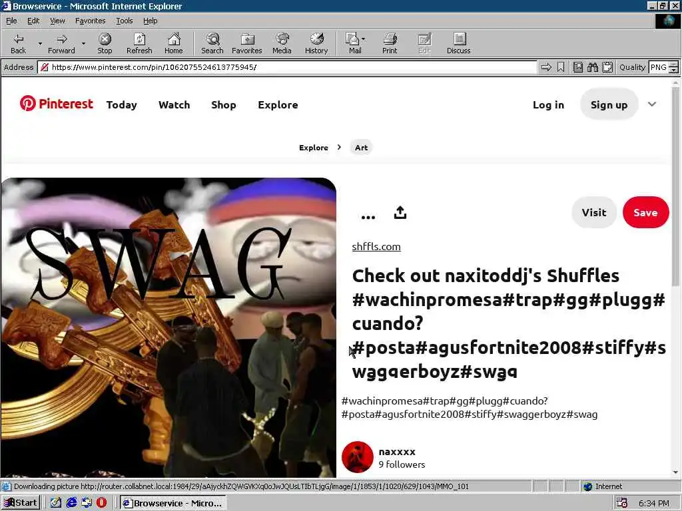
Task: Launch Internet Explorer from quick launch
Action: (x=71, y=503)
